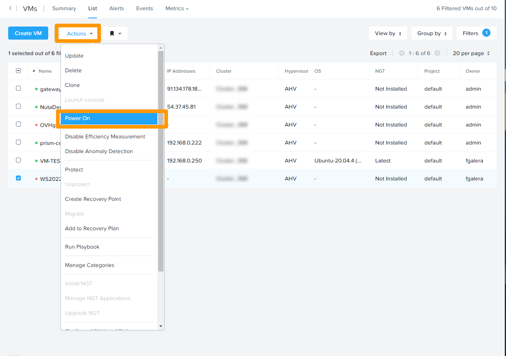
Task: Check the checkbox for the VM-TES row
Action: pyautogui.click(x=18, y=160)
